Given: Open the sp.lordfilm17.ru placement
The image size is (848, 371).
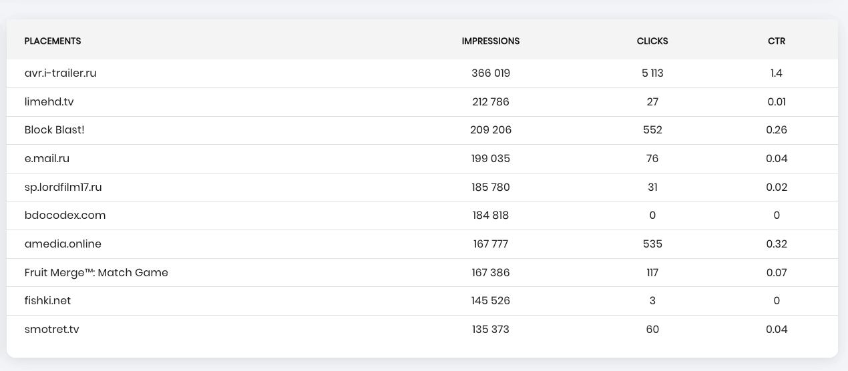Looking at the screenshot, I should click(x=63, y=188).
